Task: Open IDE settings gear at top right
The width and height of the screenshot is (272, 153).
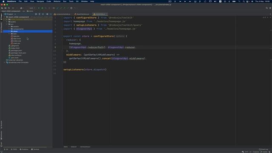Action: [x=270, y=8]
